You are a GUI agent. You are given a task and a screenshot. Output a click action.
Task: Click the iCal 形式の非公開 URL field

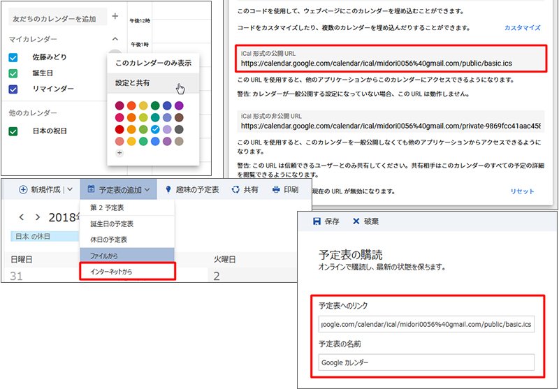[391, 121]
